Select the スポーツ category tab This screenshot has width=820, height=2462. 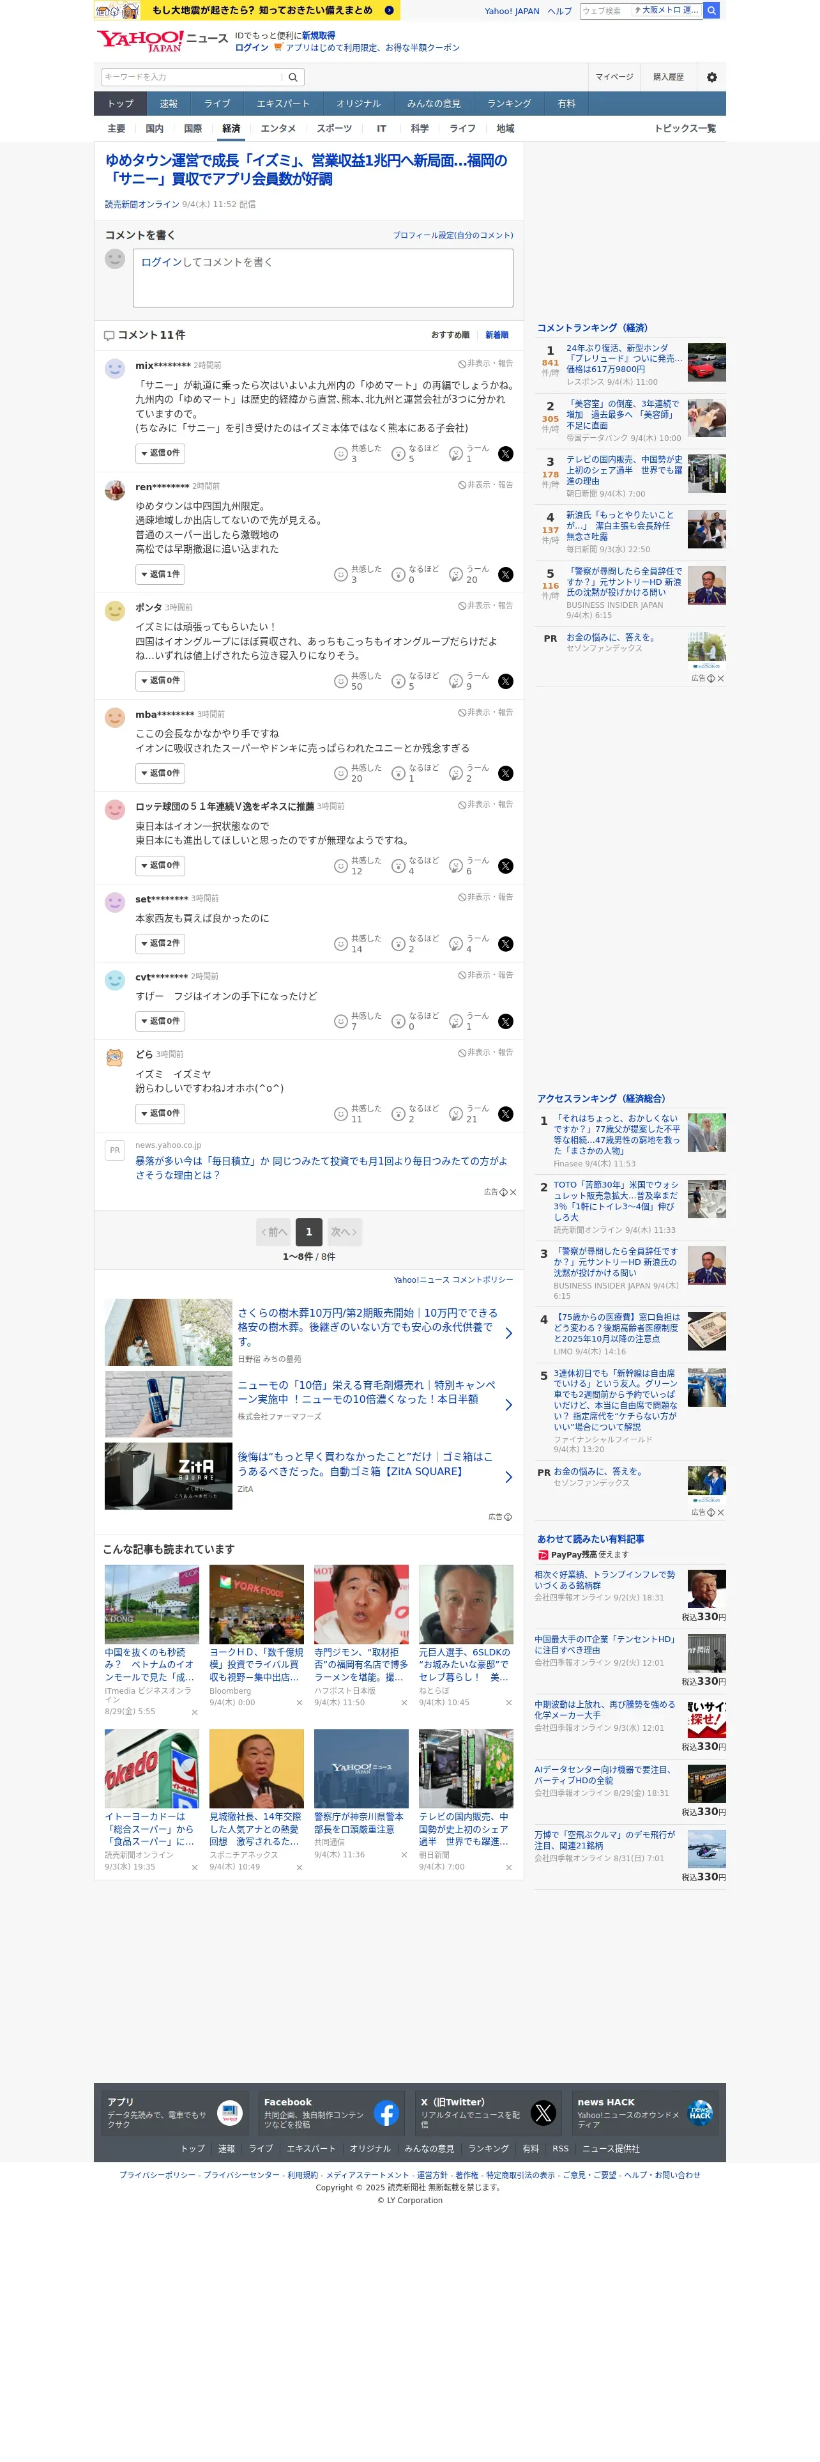tap(334, 129)
